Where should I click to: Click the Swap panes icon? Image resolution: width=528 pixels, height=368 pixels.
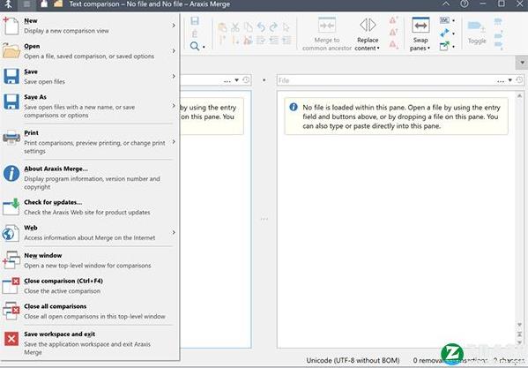coord(420,26)
